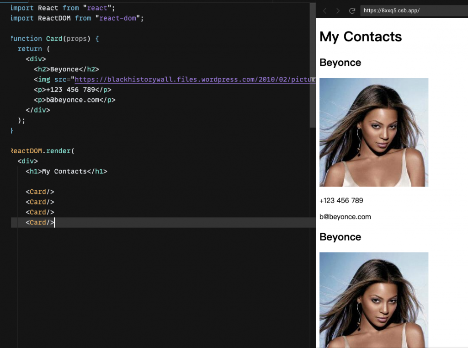
Task: Click the browser back arrow icon
Action: [x=325, y=11]
